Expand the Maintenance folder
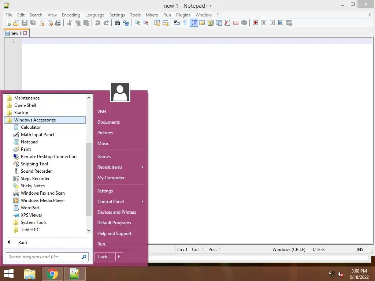The height and width of the screenshot is (281, 375). click(x=45, y=98)
